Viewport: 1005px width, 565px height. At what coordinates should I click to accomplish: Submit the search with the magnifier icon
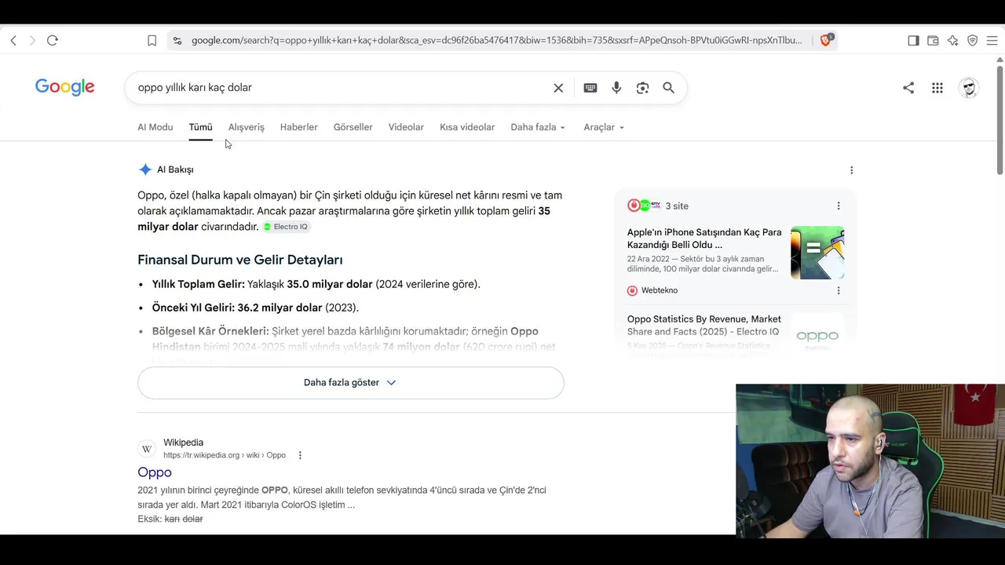pos(668,88)
